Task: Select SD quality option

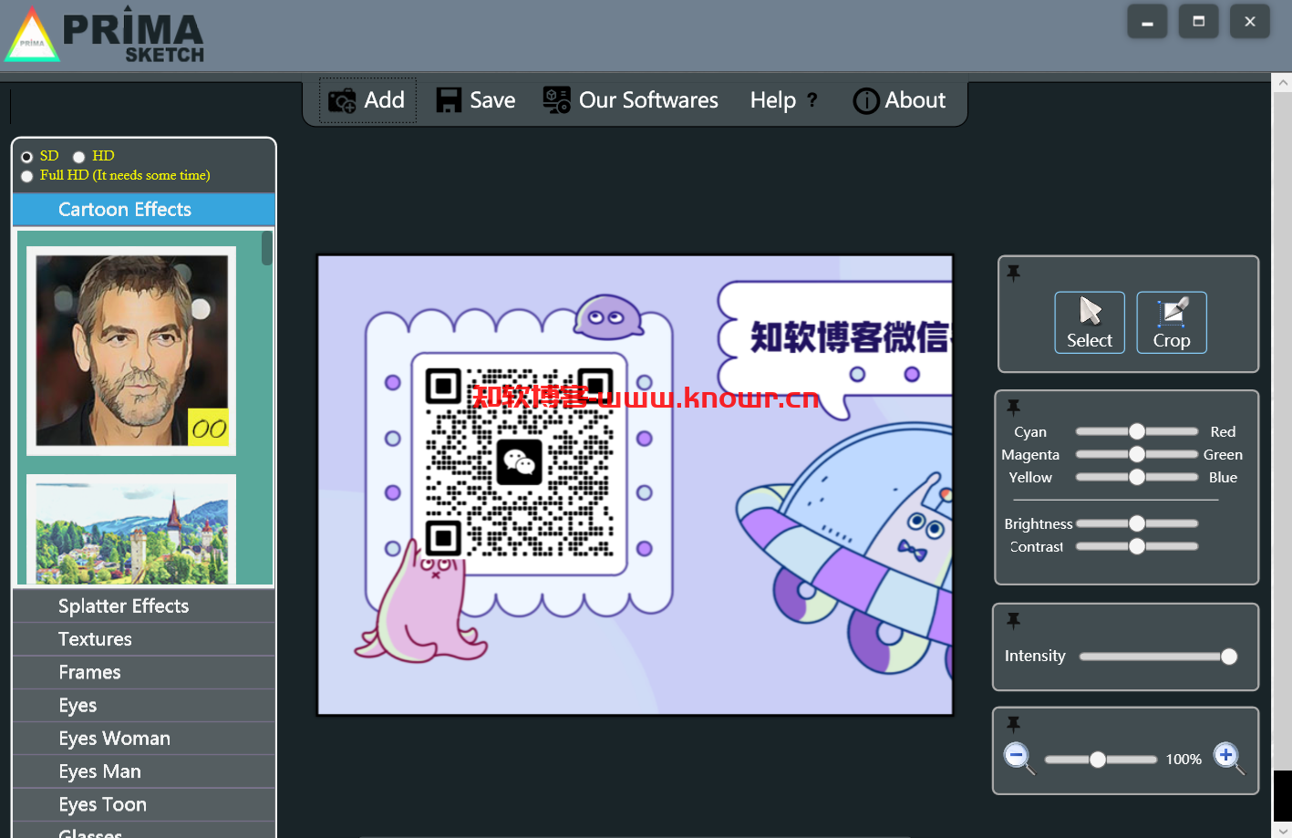Action: tap(27, 157)
